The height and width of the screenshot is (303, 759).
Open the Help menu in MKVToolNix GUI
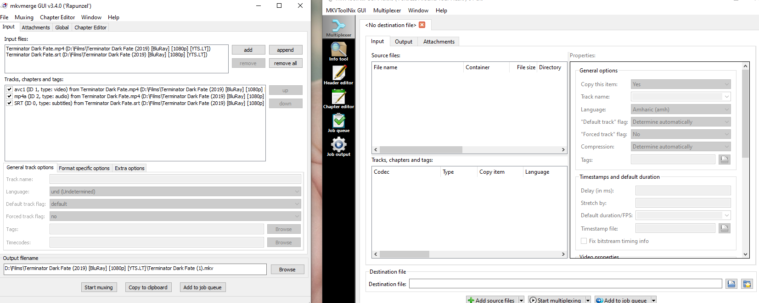[x=441, y=11]
